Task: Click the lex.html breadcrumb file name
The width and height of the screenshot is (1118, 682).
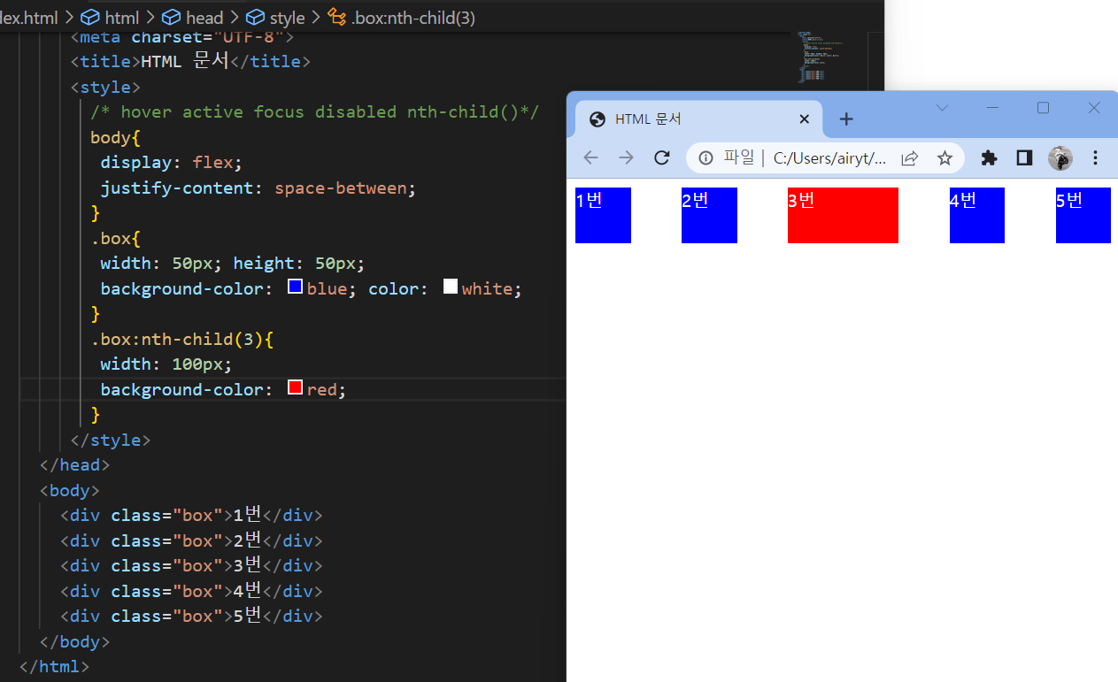Action: [x=29, y=18]
